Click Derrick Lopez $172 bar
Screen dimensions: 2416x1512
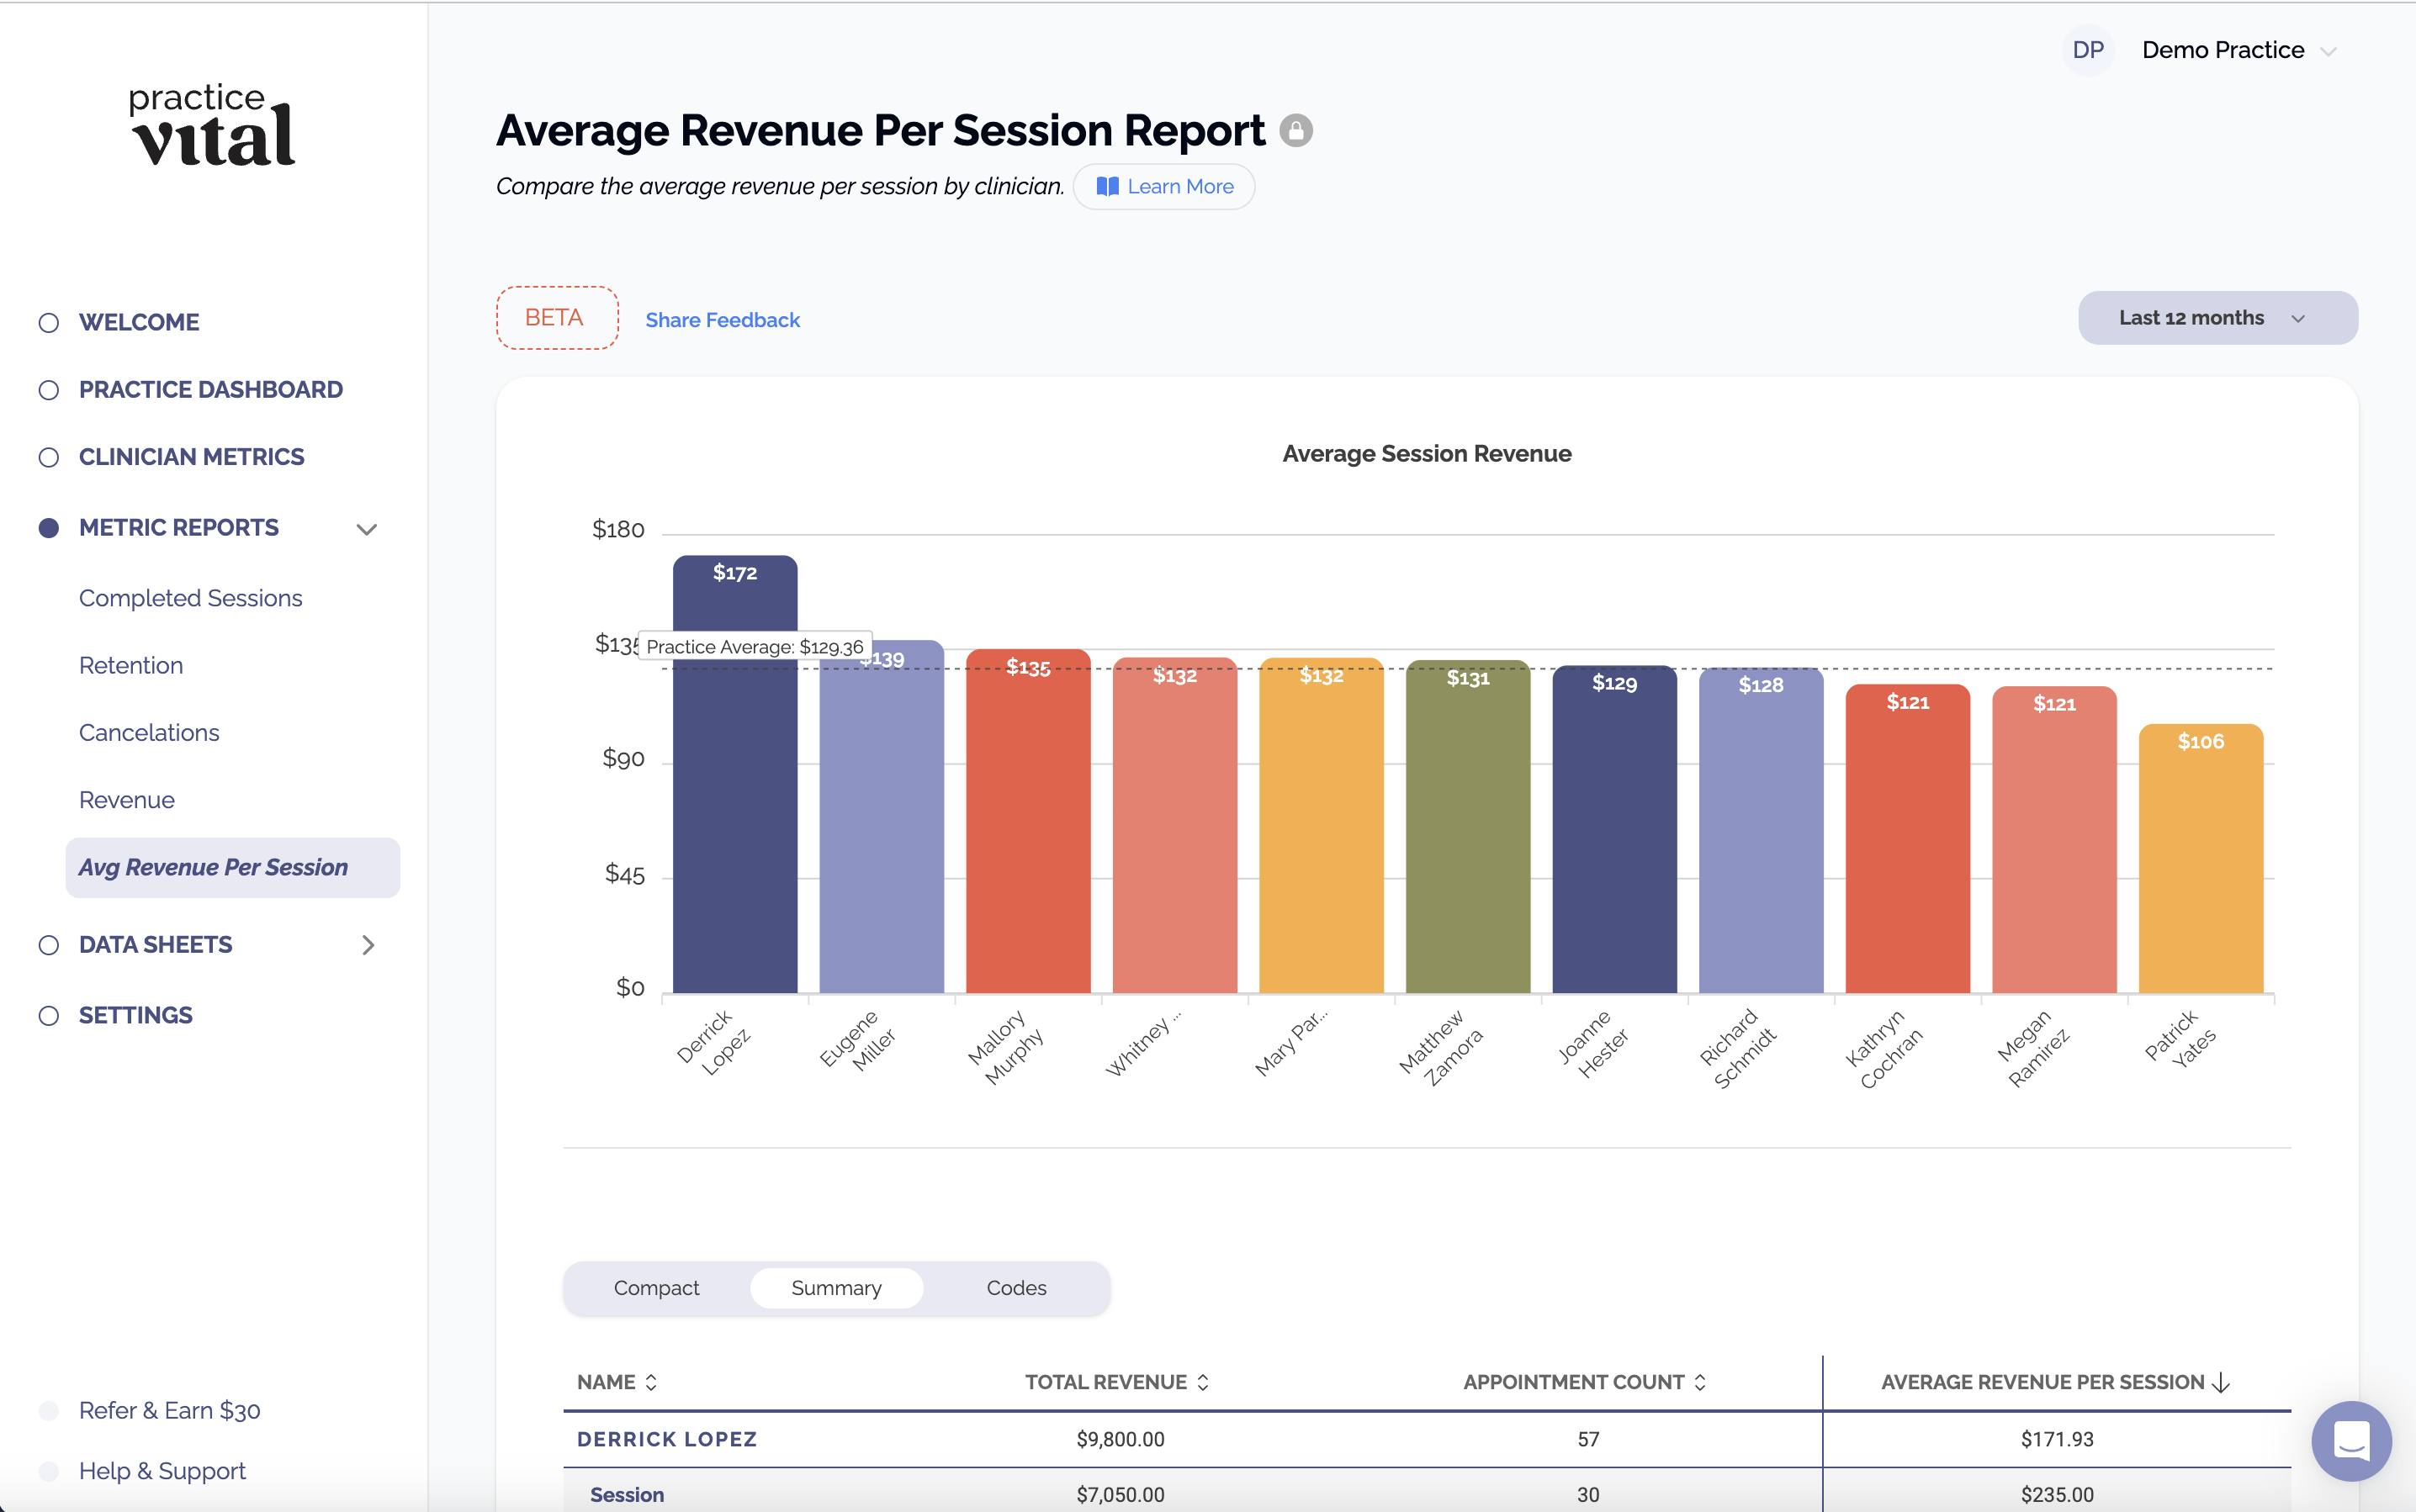point(734,774)
